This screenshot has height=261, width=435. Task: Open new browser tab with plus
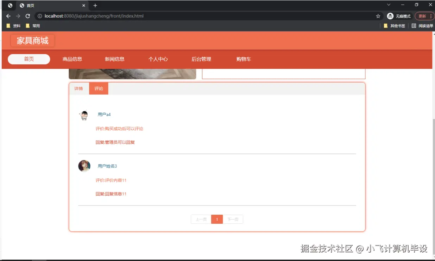point(95,6)
